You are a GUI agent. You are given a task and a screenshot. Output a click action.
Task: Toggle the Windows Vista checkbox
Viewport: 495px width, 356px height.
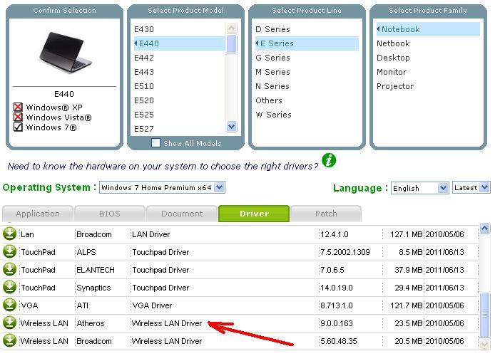click(x=18, y=117)
